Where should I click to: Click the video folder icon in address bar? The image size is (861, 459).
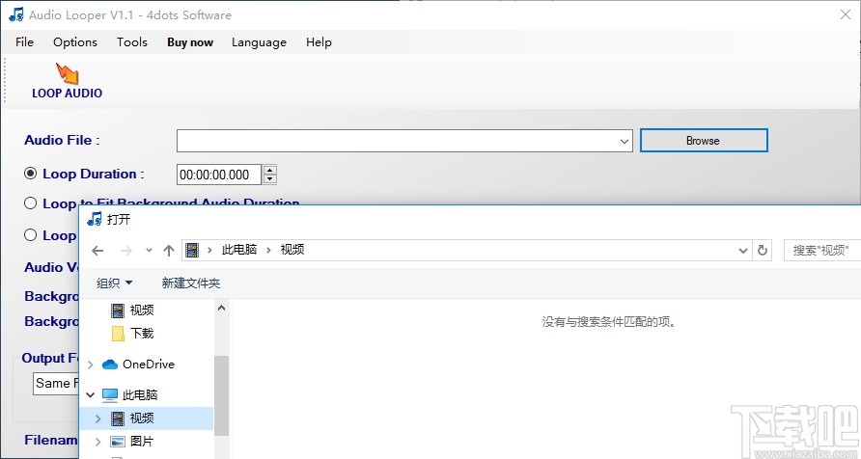pyautogui.click(x=192, y=250)
